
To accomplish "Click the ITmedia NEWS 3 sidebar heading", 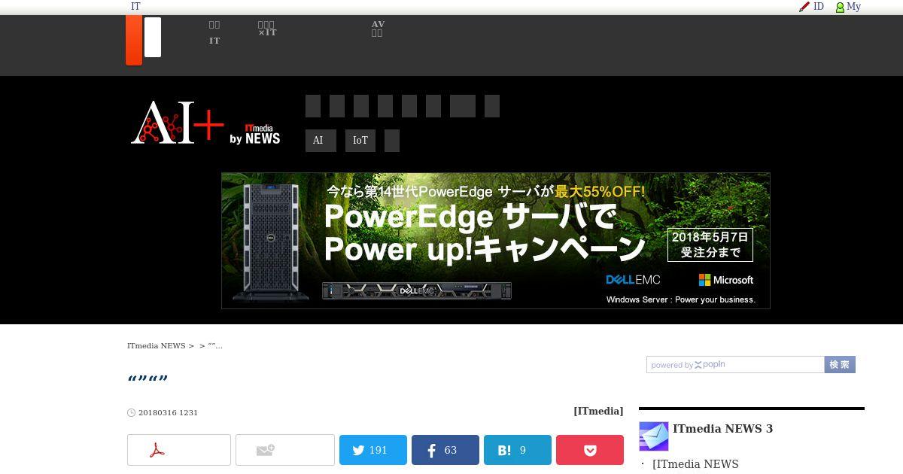I will (722, 429).
